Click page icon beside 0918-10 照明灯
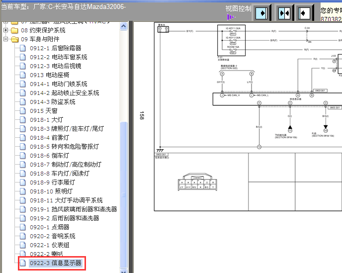 click(x=23, y=191)
